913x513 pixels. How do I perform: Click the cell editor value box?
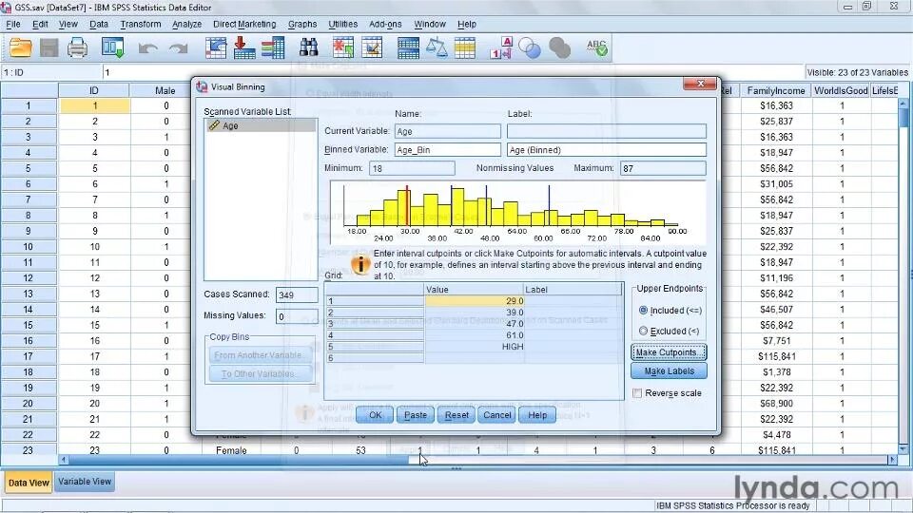[452, 73]
